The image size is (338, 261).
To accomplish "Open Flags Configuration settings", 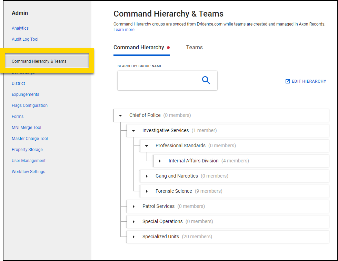I will (x=29, y=105).
